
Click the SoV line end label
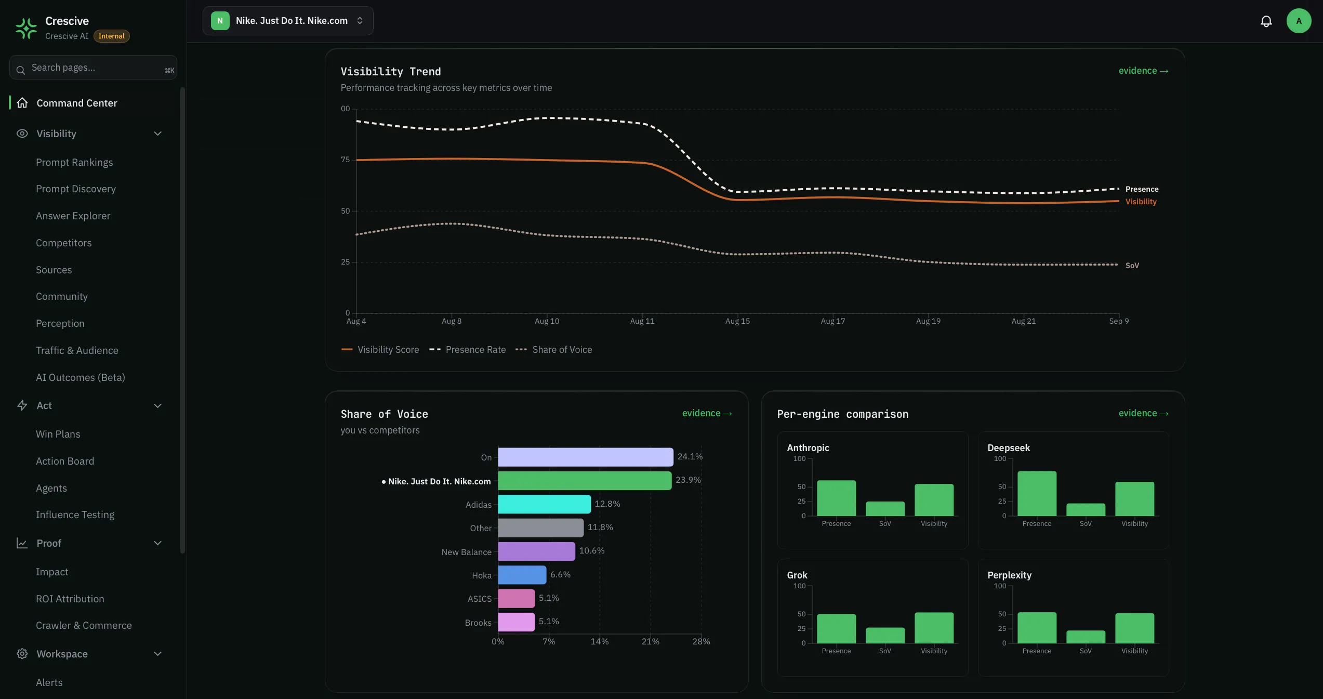click(1132, 266)
